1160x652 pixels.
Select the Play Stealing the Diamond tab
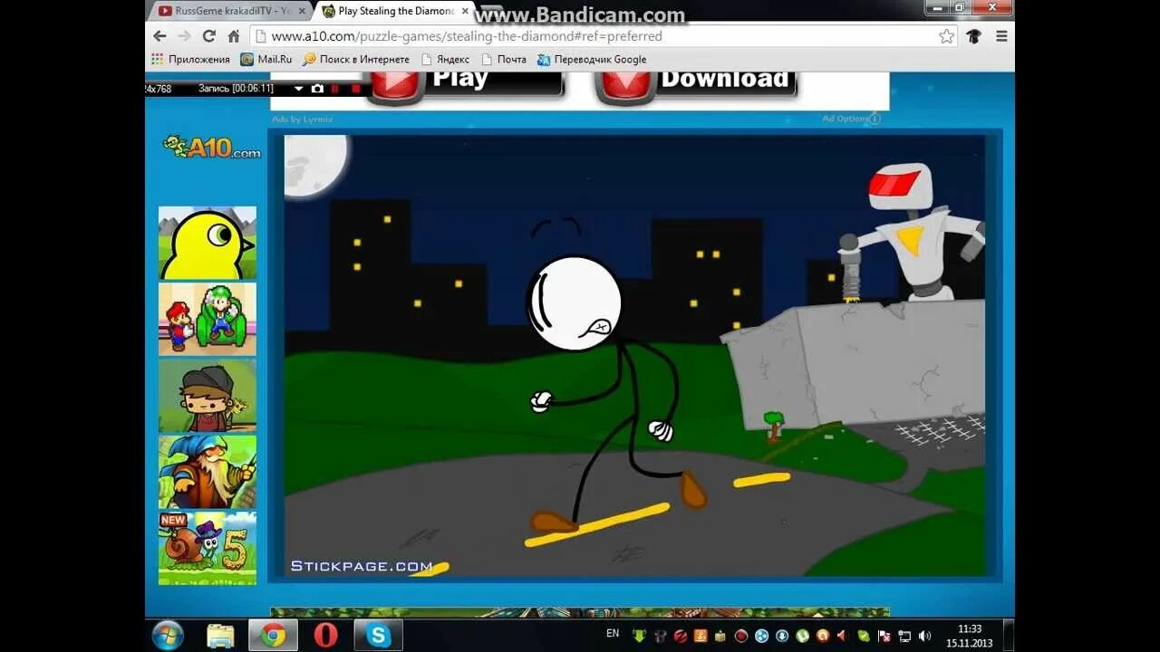[395, 11]
